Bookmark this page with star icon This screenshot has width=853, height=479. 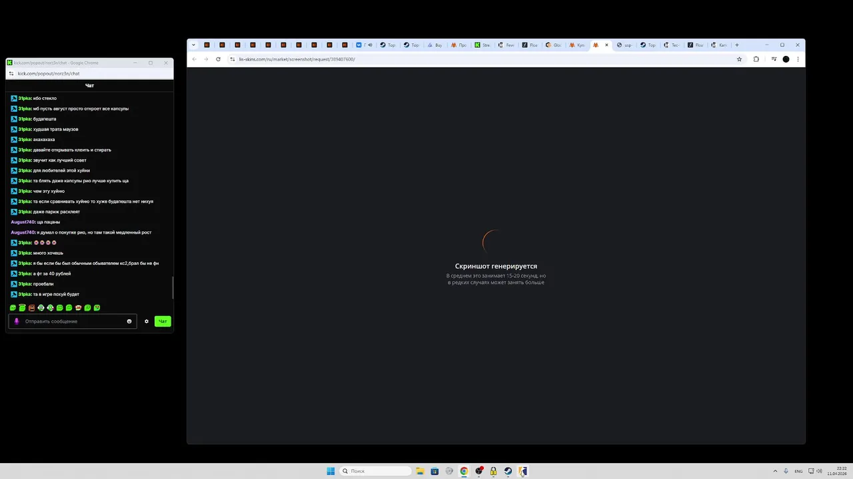(739, 59)
